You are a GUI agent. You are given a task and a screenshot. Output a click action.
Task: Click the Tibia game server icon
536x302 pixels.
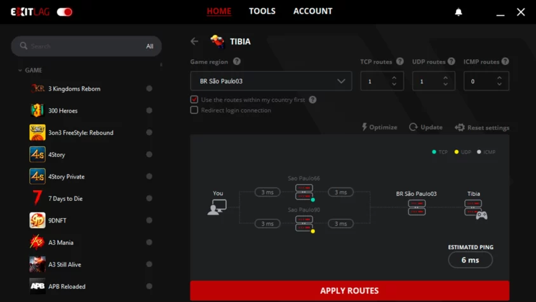coord(475,209)
